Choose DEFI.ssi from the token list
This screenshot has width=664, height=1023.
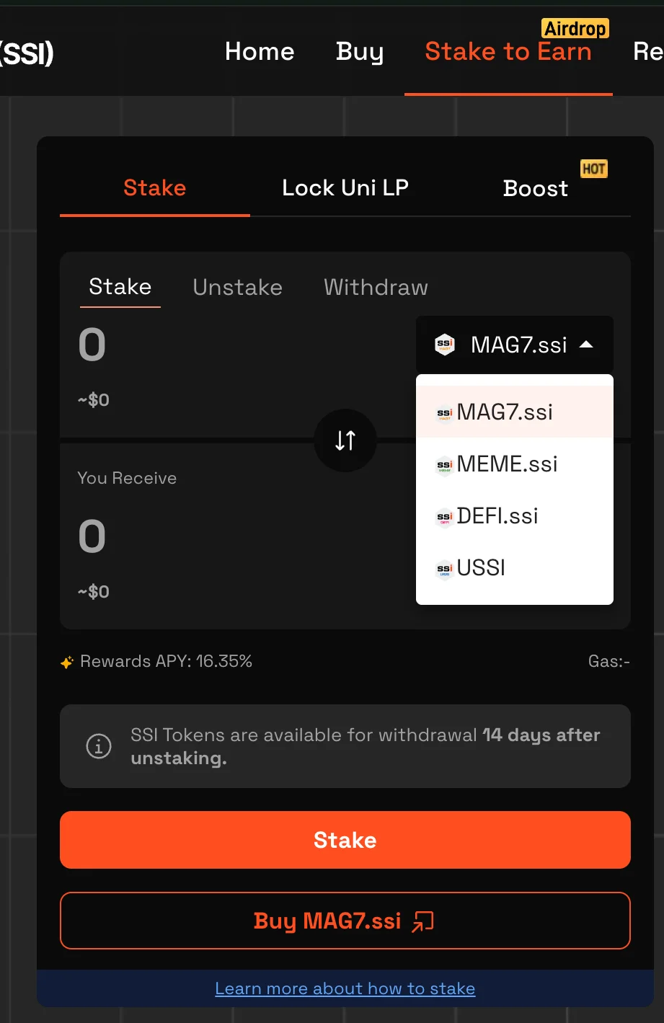(x=515, y=515)
